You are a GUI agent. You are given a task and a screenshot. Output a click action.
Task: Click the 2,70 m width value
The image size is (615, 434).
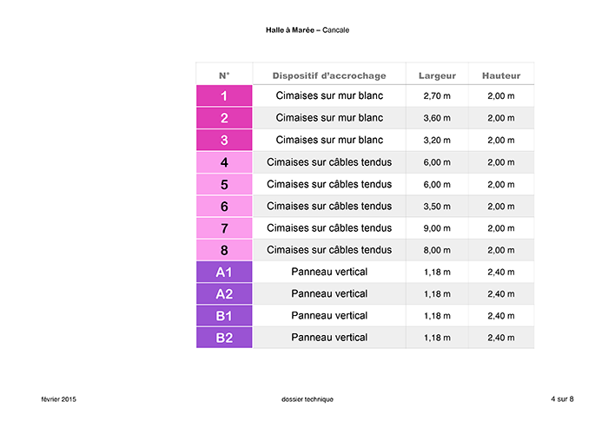point(437,96)
